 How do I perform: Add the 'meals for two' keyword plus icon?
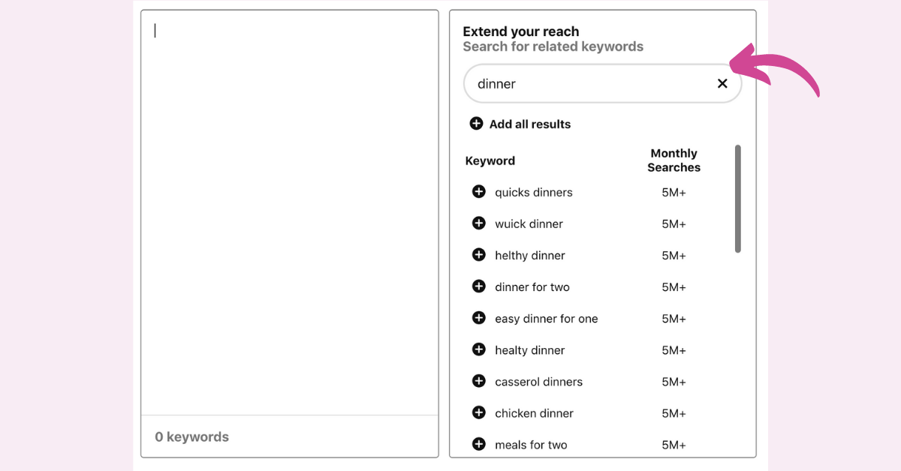click(478, 443)
